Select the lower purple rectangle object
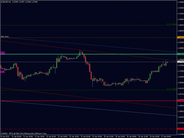 (3, 72)
